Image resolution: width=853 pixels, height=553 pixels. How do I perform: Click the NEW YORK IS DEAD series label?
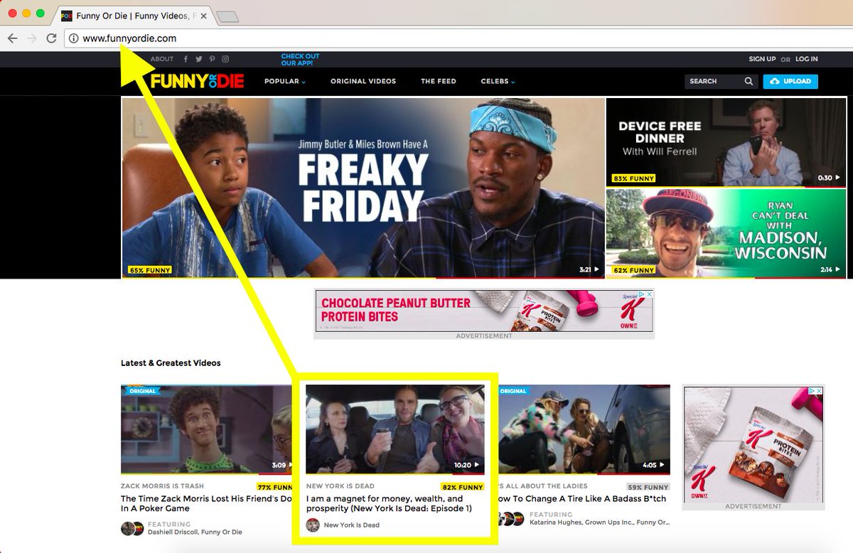click(340, 486)
